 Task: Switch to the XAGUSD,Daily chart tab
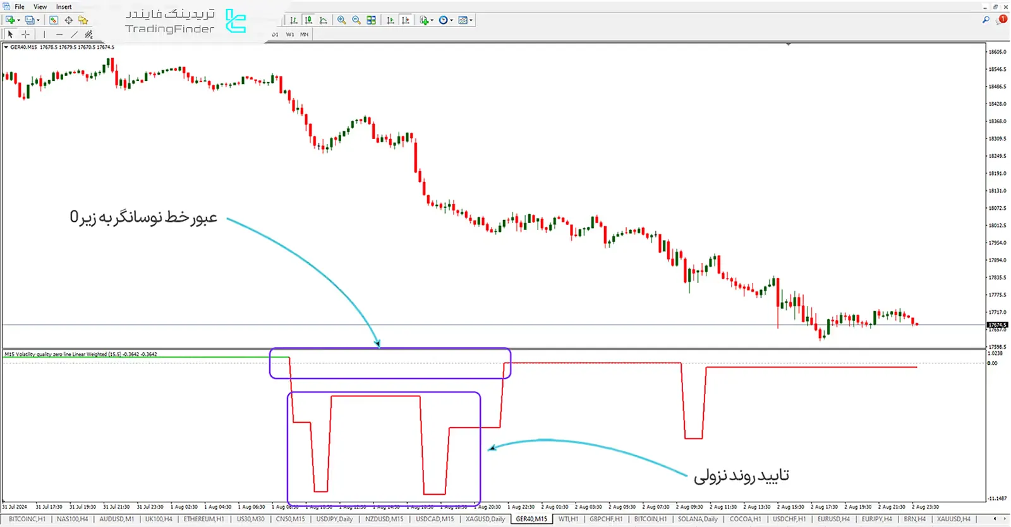(x=485, y=519)
